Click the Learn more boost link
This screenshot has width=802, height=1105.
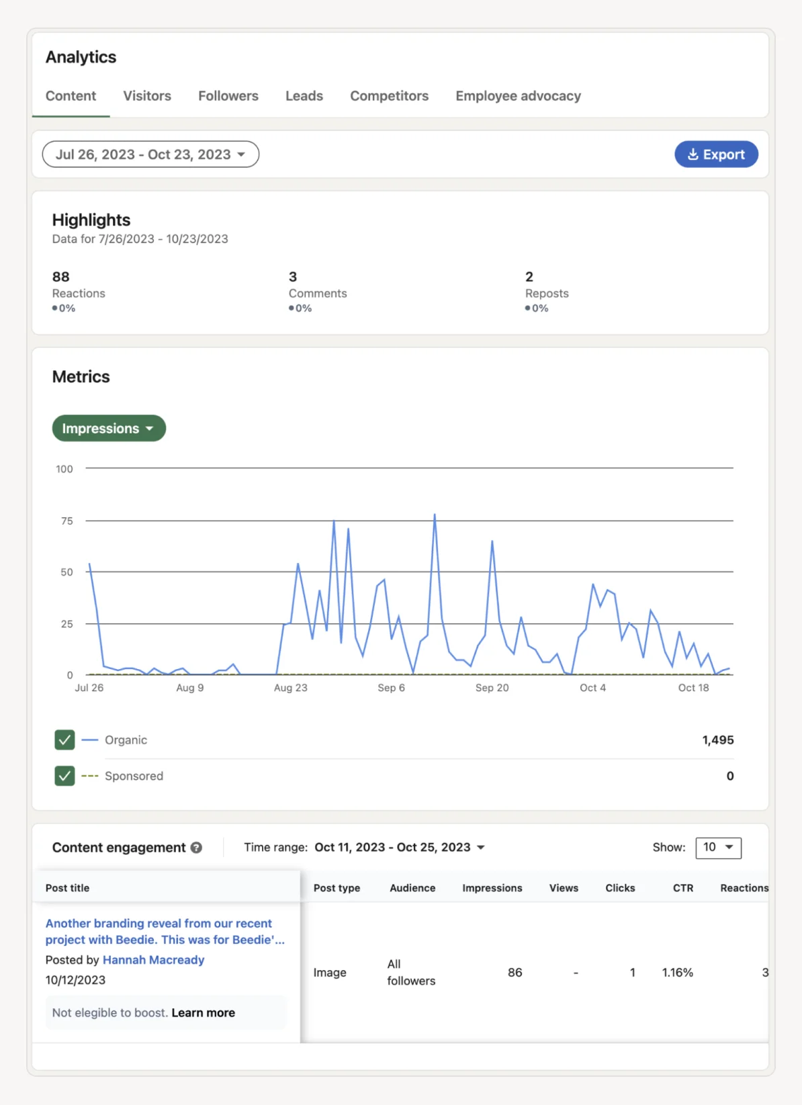point(204,1013)
